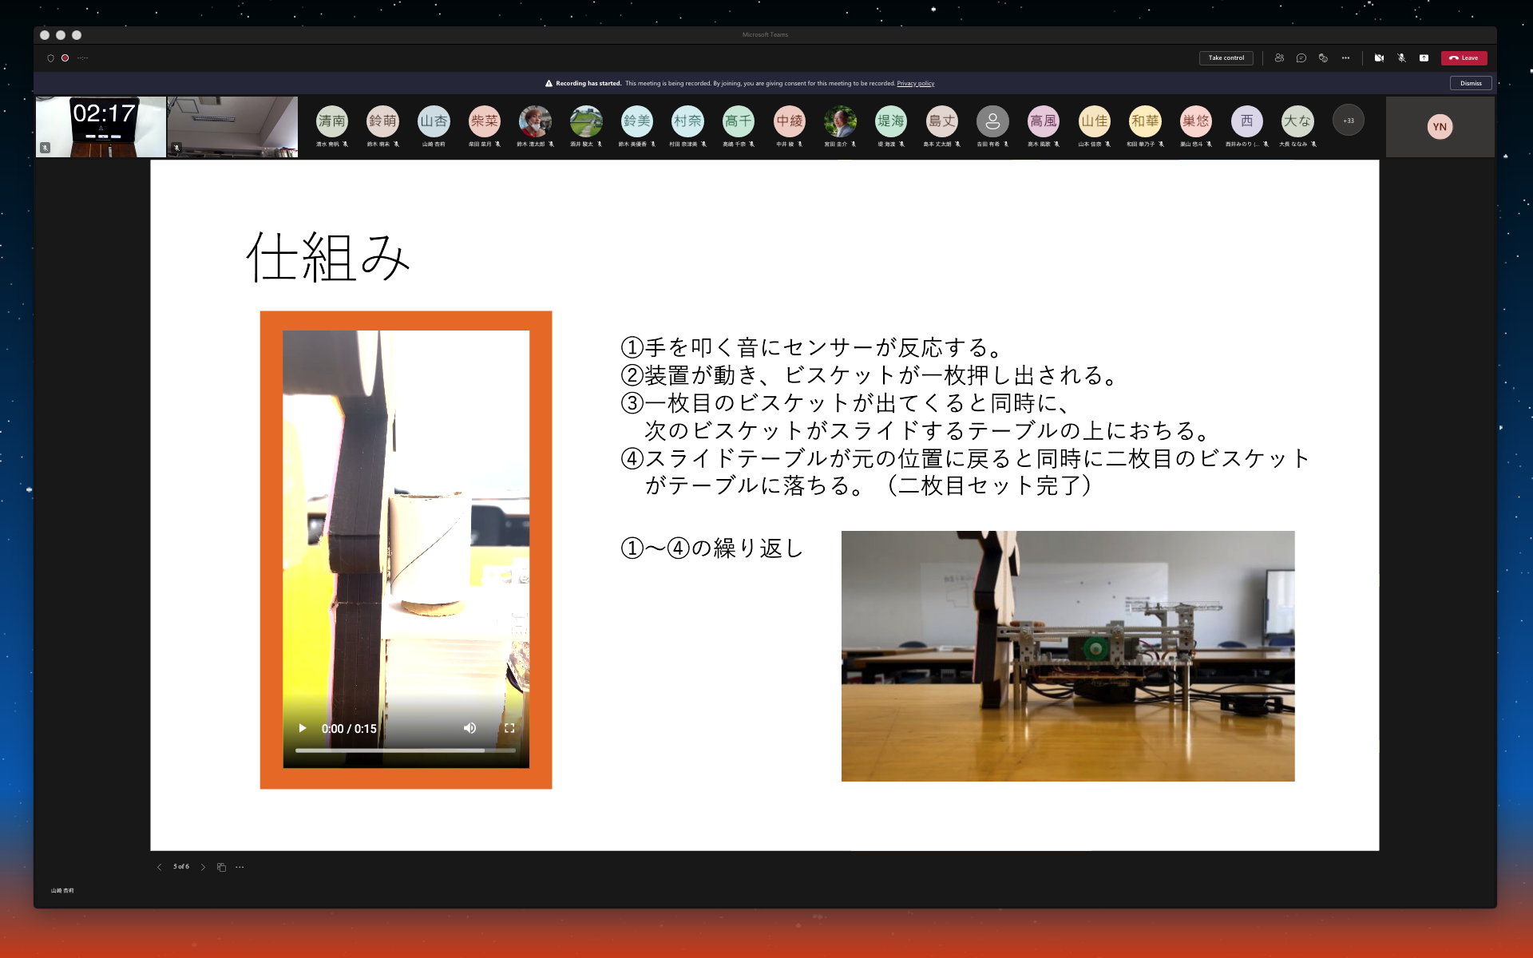The width and height of the screenshot is (1533, 958).
Task: Expand the +33 more participants list
Action: click(x=1348, y=121)
